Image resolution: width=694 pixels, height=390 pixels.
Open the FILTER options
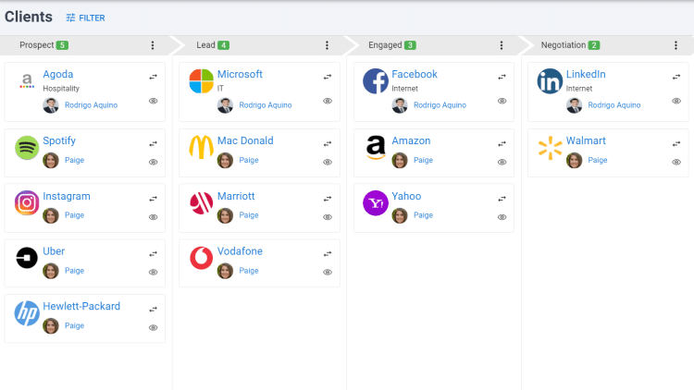85,18
